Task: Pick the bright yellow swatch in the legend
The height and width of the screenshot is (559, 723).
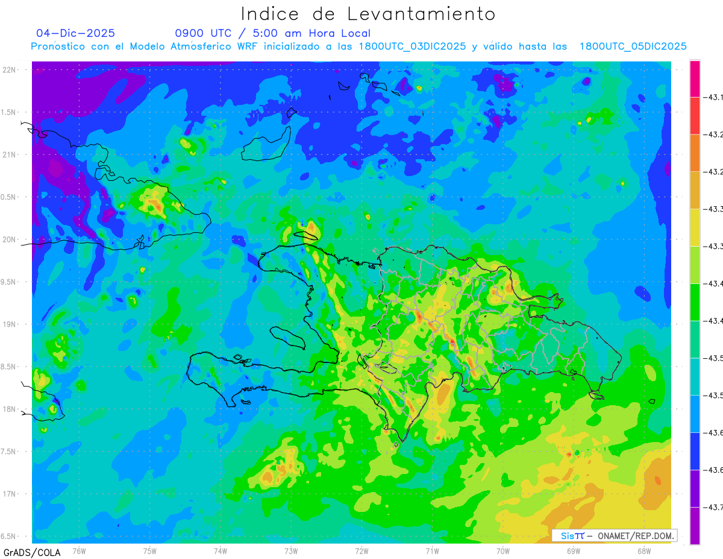Action: tap(695, 227)
